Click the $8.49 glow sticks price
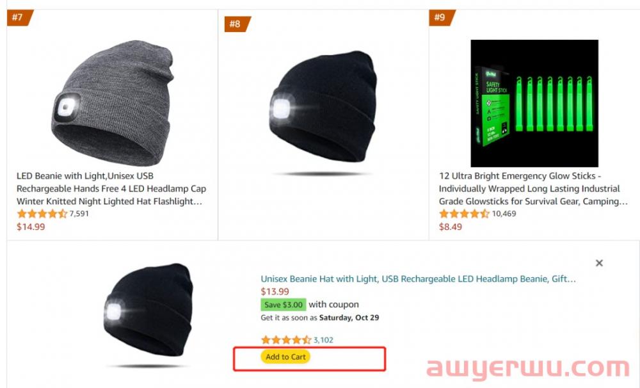Screen dimensions: 640x388 click(451, 227)
